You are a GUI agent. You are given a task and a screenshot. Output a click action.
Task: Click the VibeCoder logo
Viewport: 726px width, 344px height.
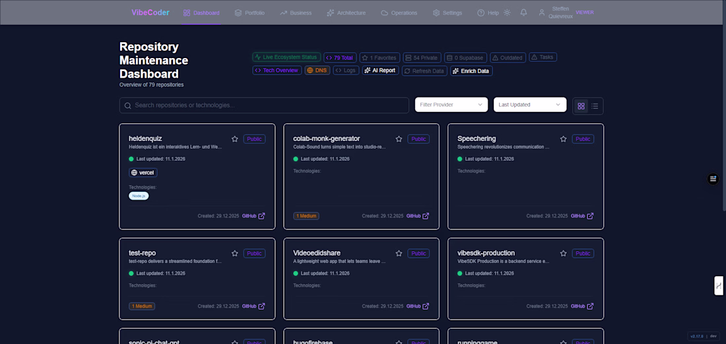click(150, 13)
